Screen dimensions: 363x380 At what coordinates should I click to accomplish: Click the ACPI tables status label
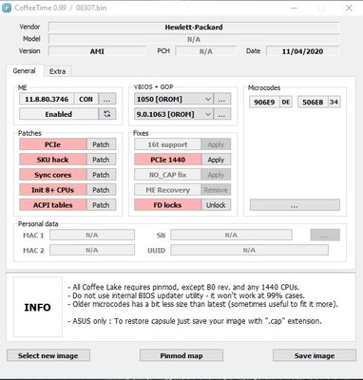tap(52, 205)
